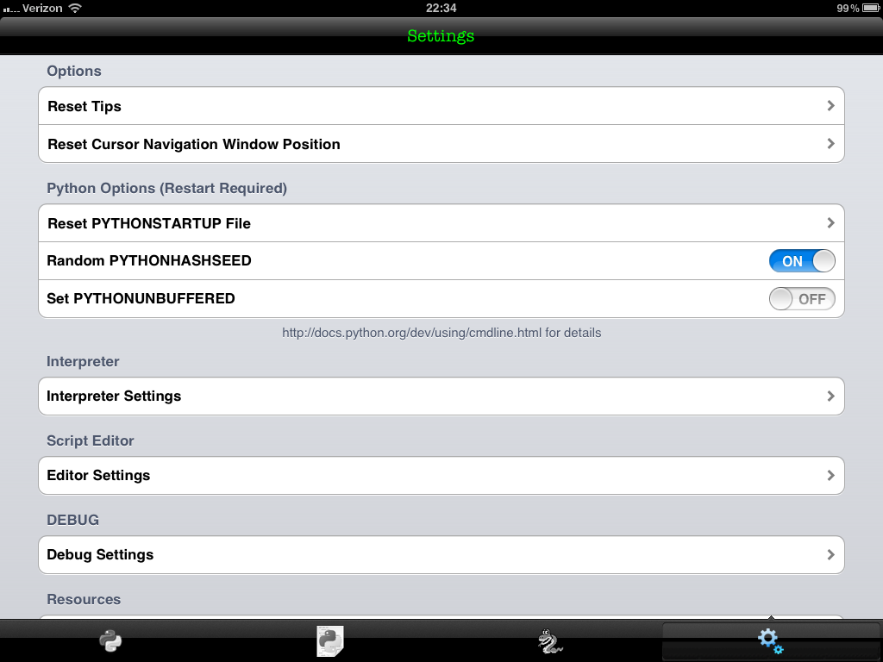This screenshot has height=662, width=883.
Task: Select the gears Settings tab icon
Action: point(770,641)
